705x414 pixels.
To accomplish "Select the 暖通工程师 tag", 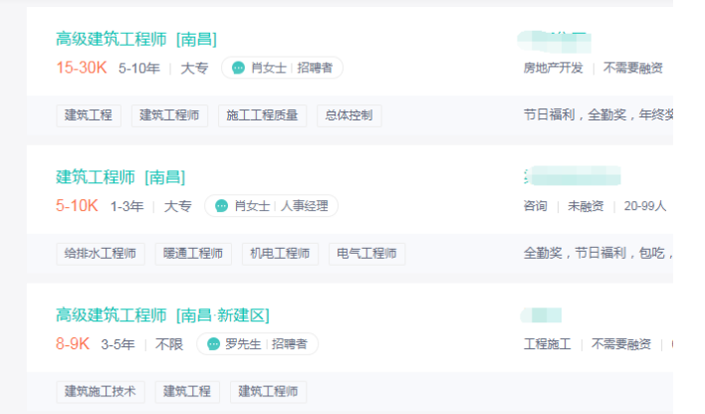I will [193, 254].
